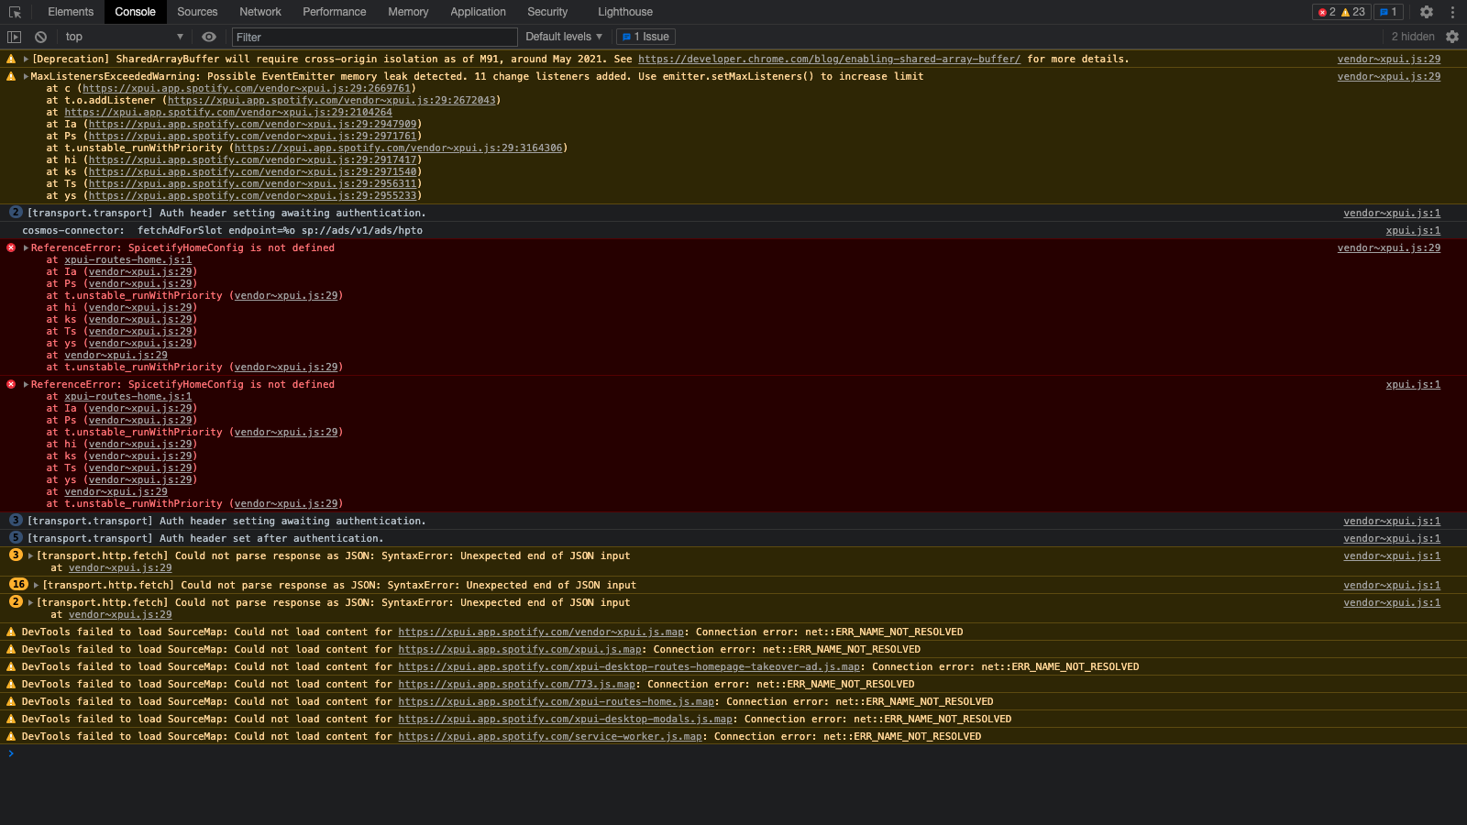Image resolution: width=1467 pixels, height=825 pixels.
Task: Open DevTools settings gear in top-right corner
Action: 1427,12
